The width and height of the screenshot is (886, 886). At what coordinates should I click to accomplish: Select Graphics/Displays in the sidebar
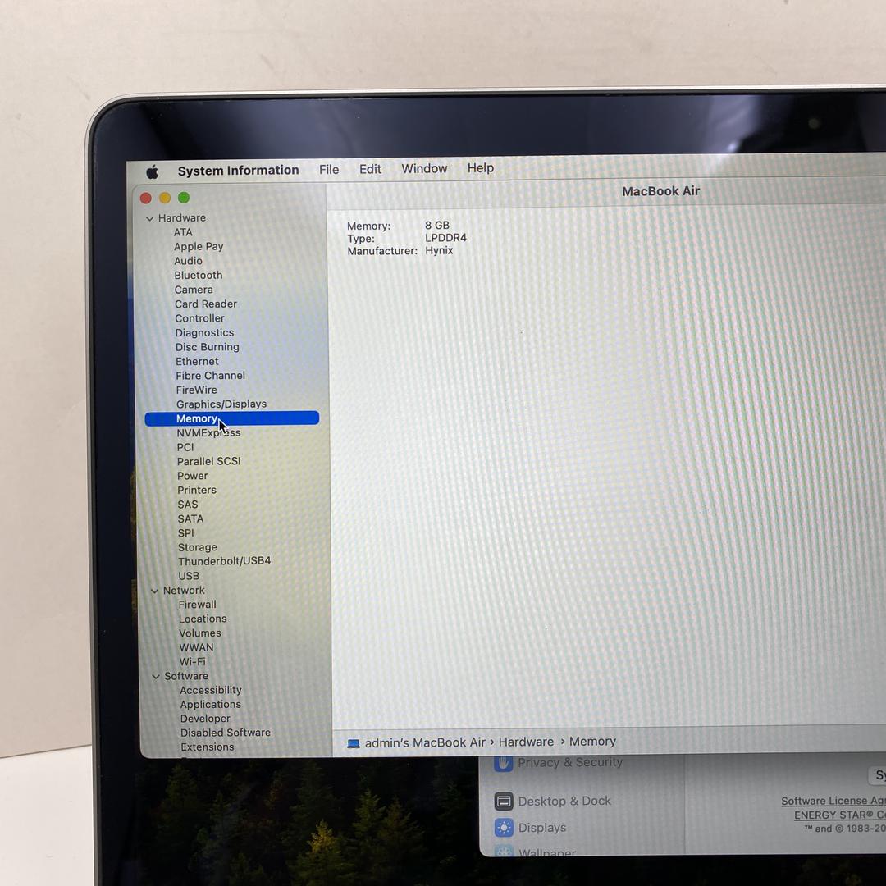(221, 404)
